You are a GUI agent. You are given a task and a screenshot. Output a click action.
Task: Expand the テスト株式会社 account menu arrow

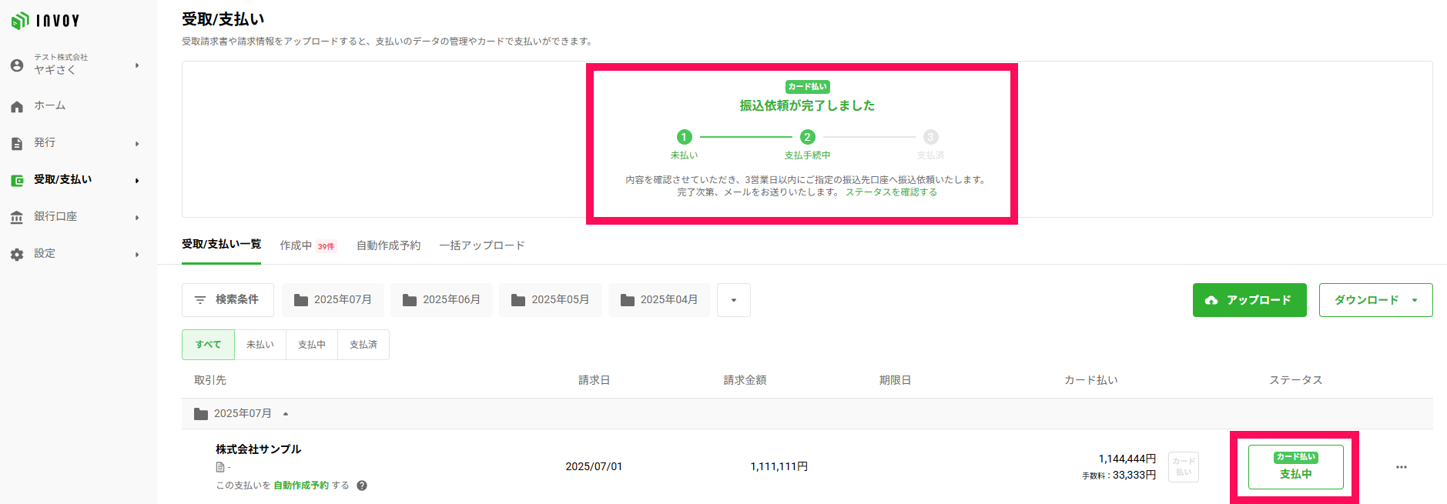pyautogui.click(x=137, y=65)
